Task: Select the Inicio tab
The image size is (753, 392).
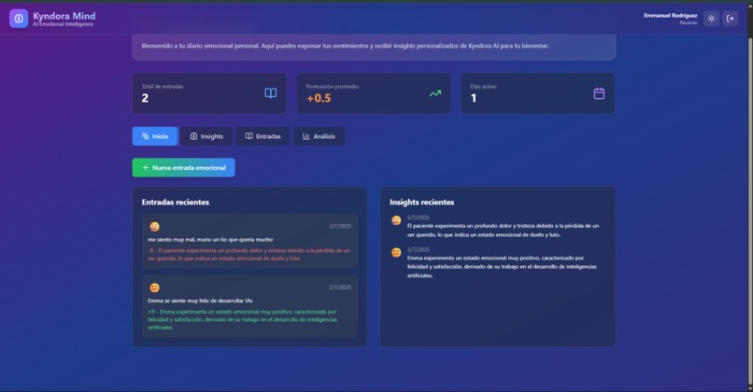Action: tap(155, 136)
